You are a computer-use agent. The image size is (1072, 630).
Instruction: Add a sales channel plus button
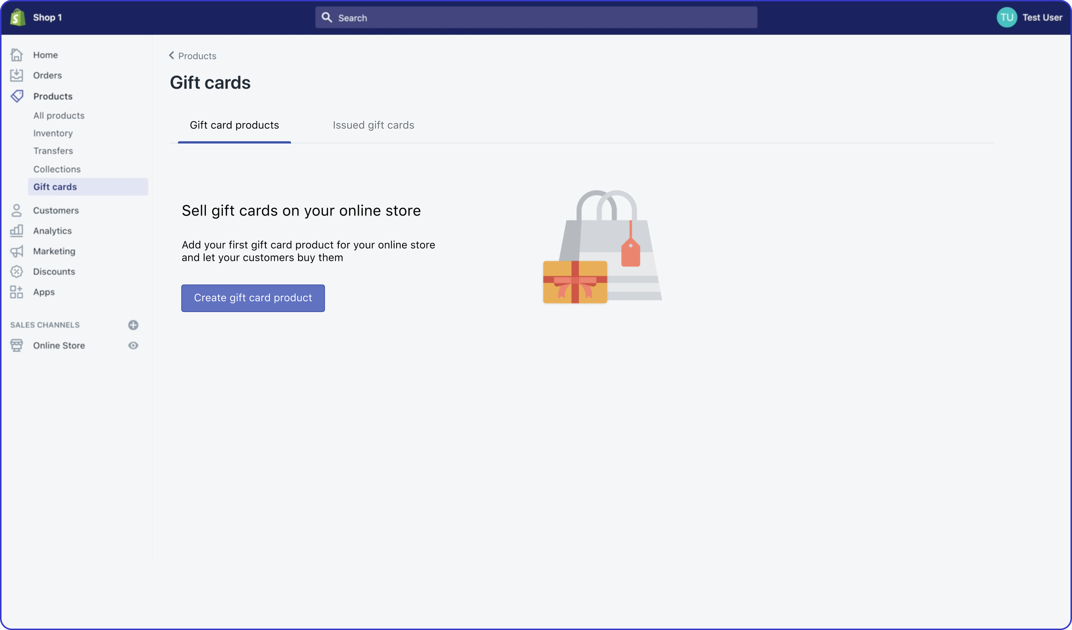click(133, 325)
